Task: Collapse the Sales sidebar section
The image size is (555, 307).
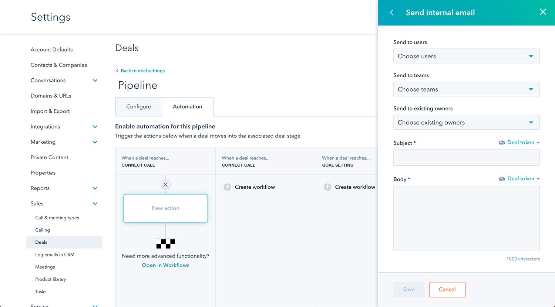Action: click(x=95, y=204)
